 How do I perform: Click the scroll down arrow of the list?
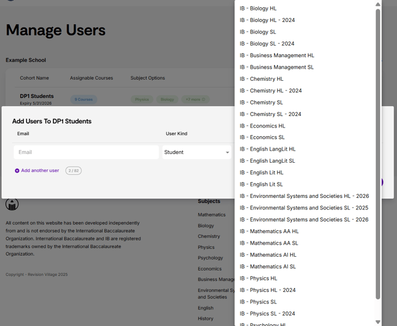click(x=378, y=322)
